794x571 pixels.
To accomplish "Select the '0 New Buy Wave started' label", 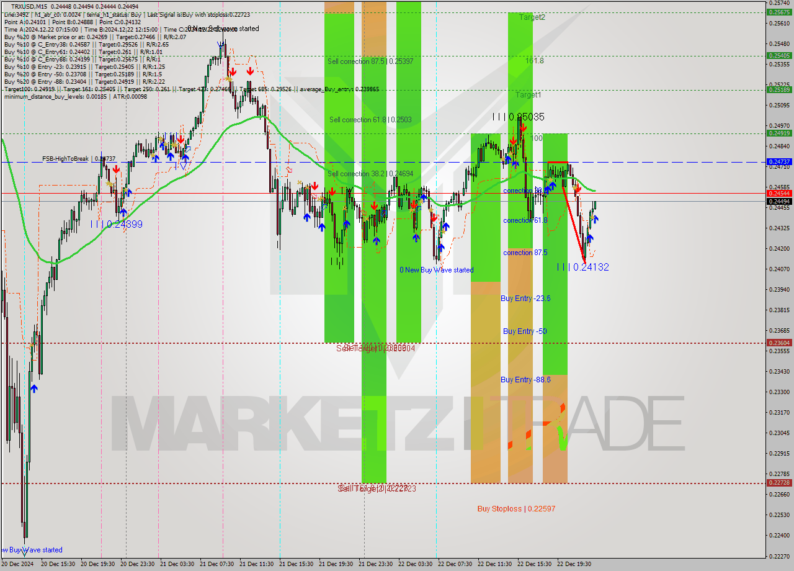I will click(437, 270).
